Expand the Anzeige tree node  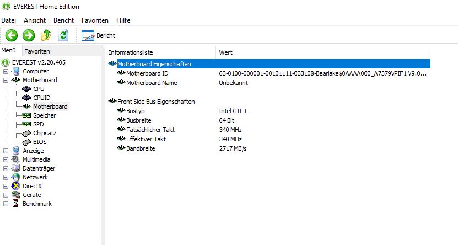[x=6, y=151]
